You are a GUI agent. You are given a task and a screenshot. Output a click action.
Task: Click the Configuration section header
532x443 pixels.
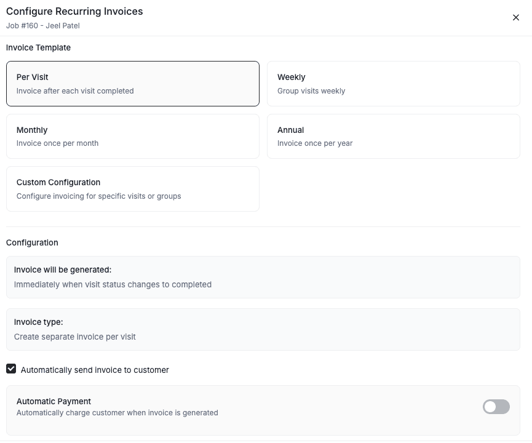coord(32,242)
